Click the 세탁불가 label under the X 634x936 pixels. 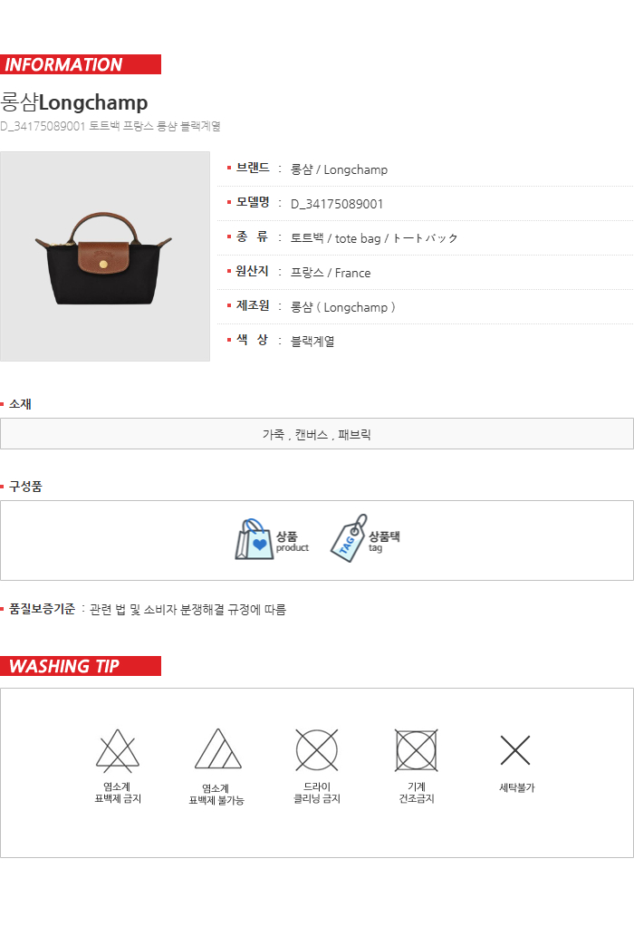coord(517,788)
